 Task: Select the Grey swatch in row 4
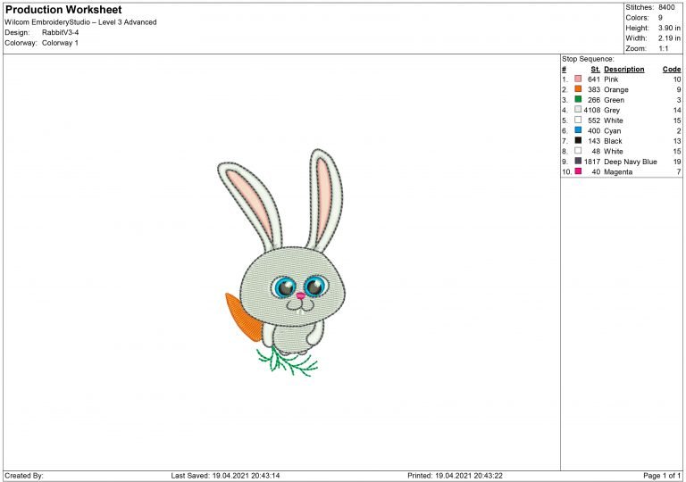[x=578, y=110]
